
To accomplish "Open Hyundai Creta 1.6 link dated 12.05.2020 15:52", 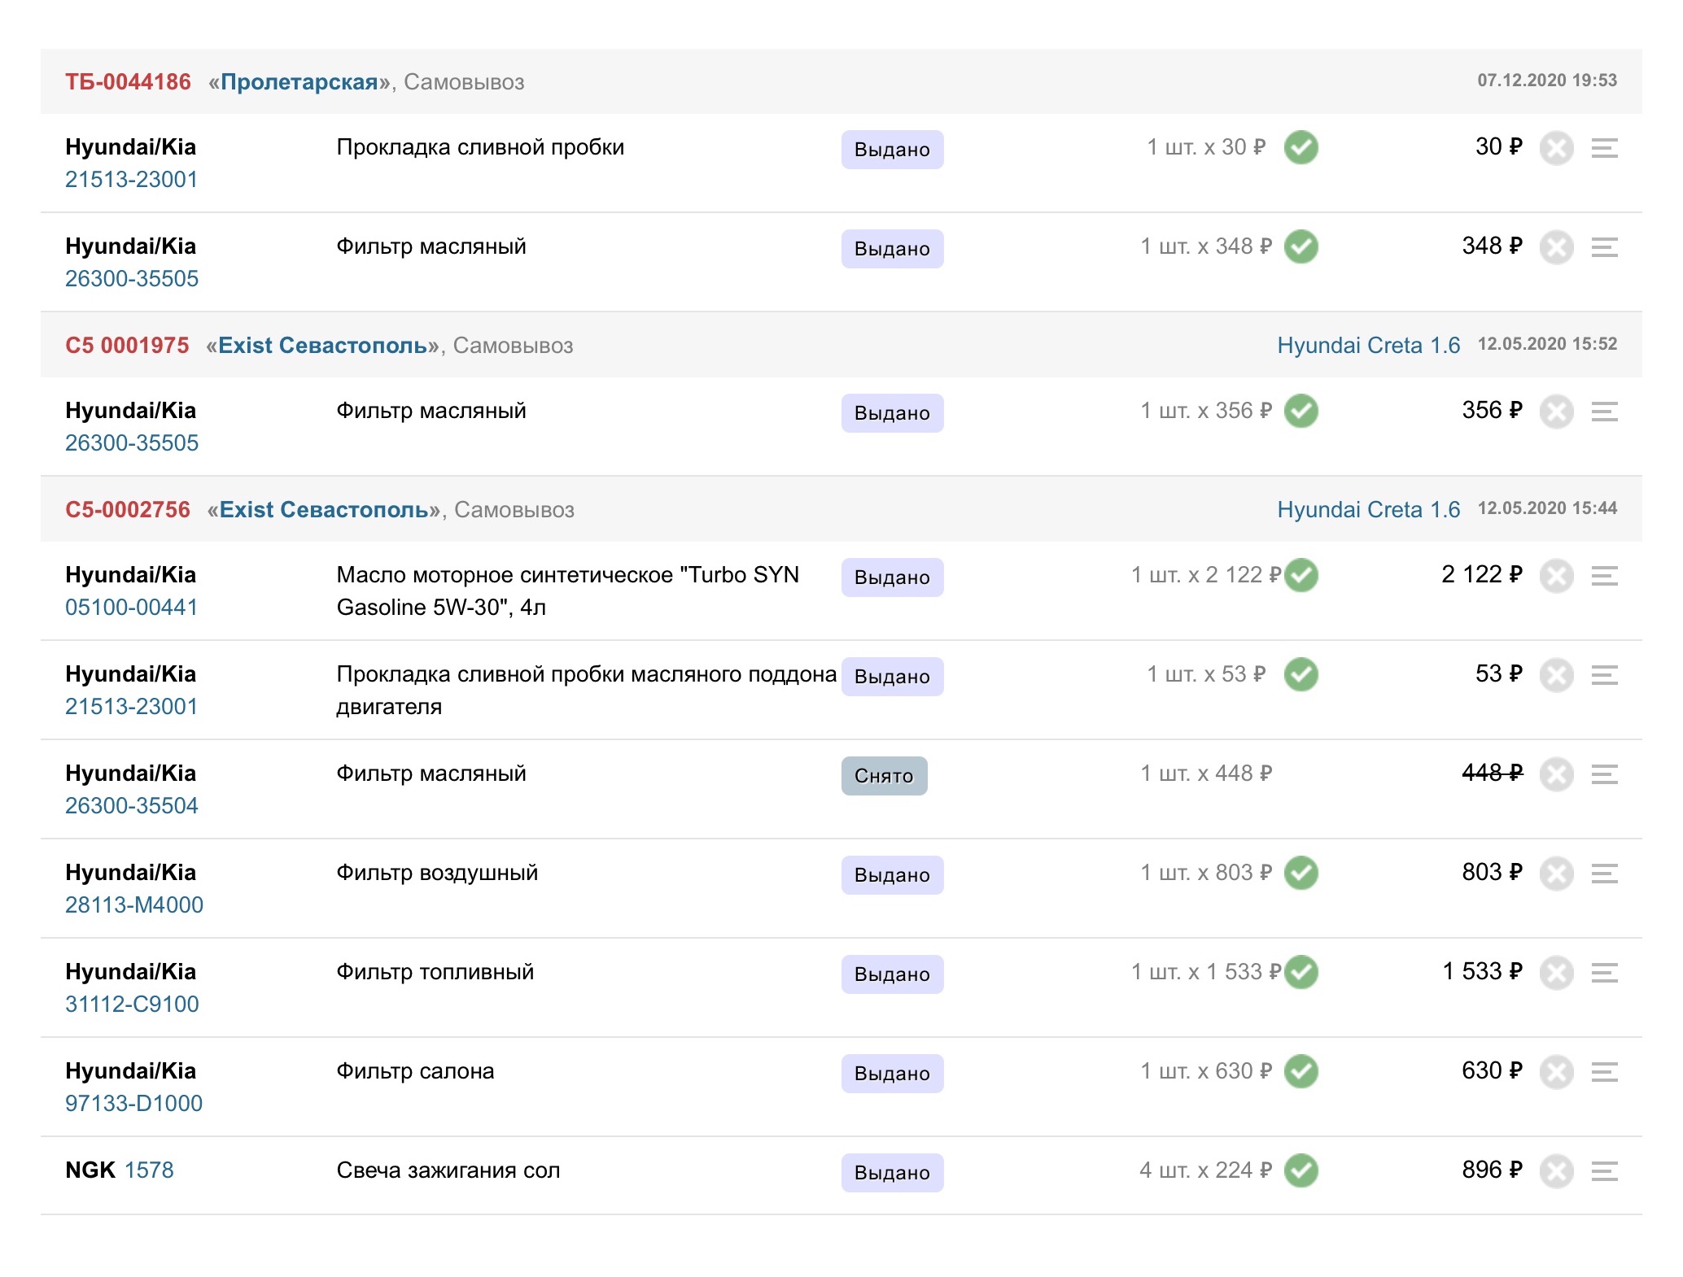I will click(1368, 345).
